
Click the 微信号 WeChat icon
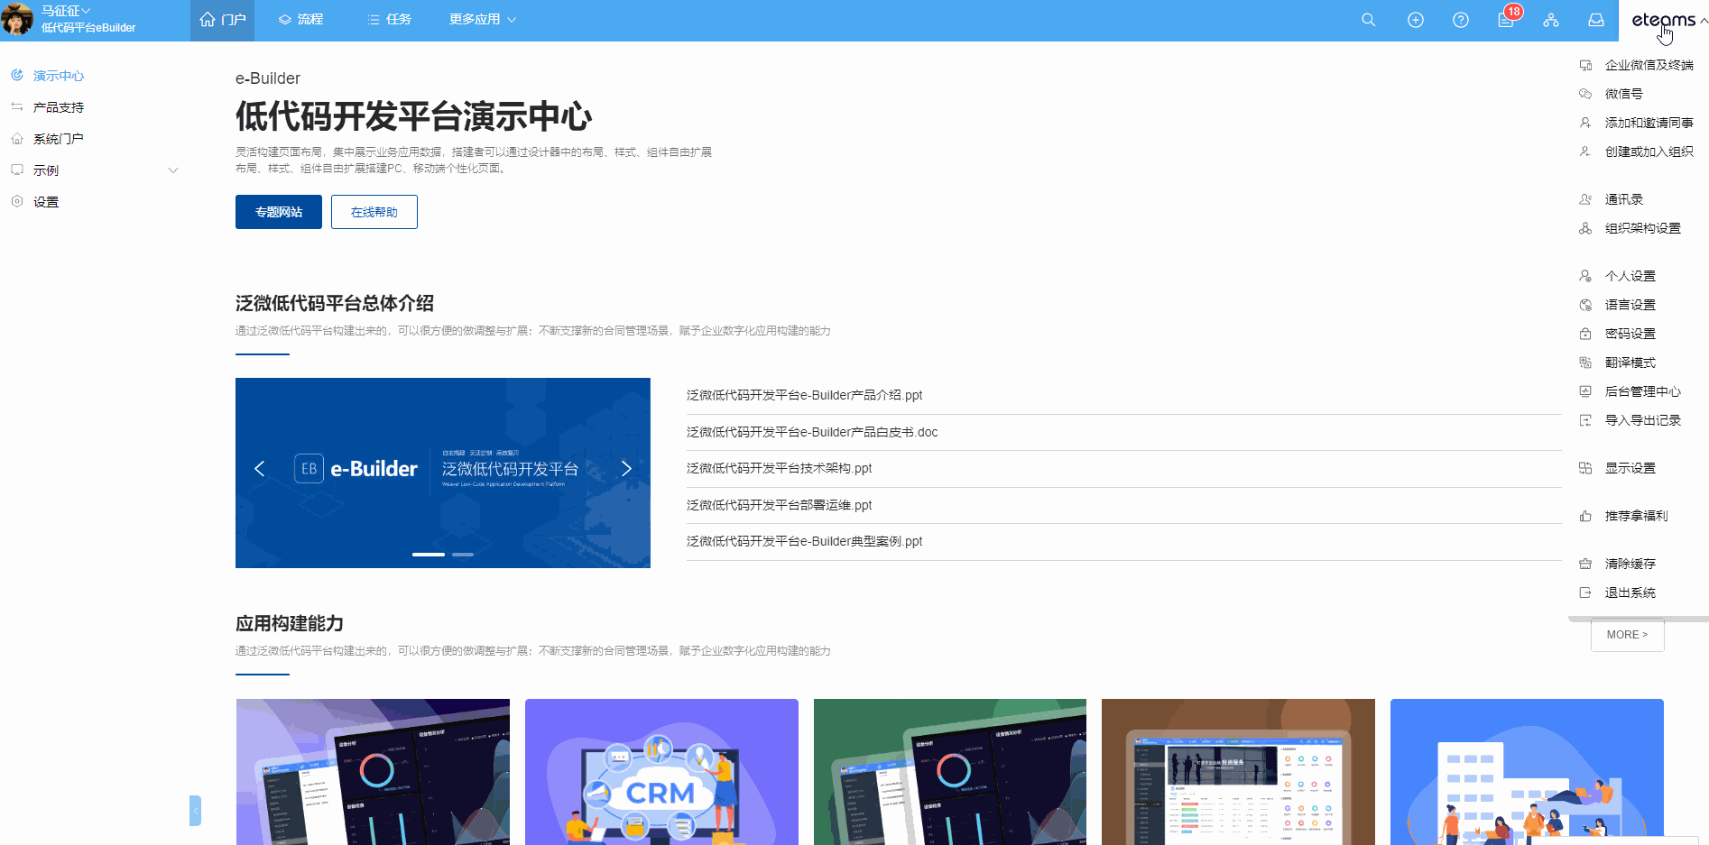(1585, 94)
